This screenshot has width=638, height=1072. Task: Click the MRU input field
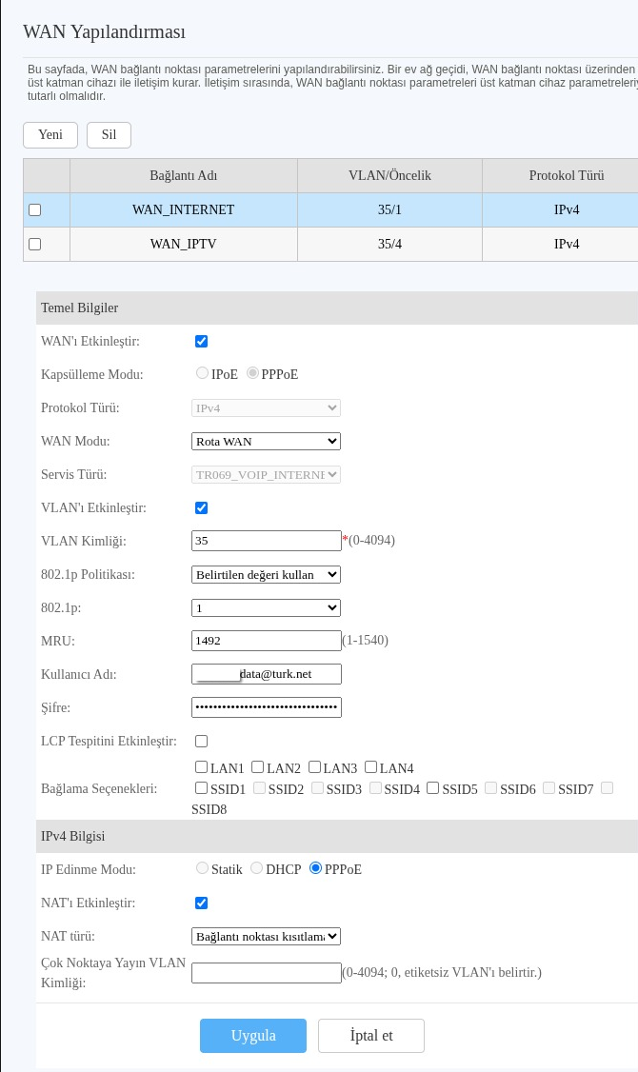click(266, 641)
